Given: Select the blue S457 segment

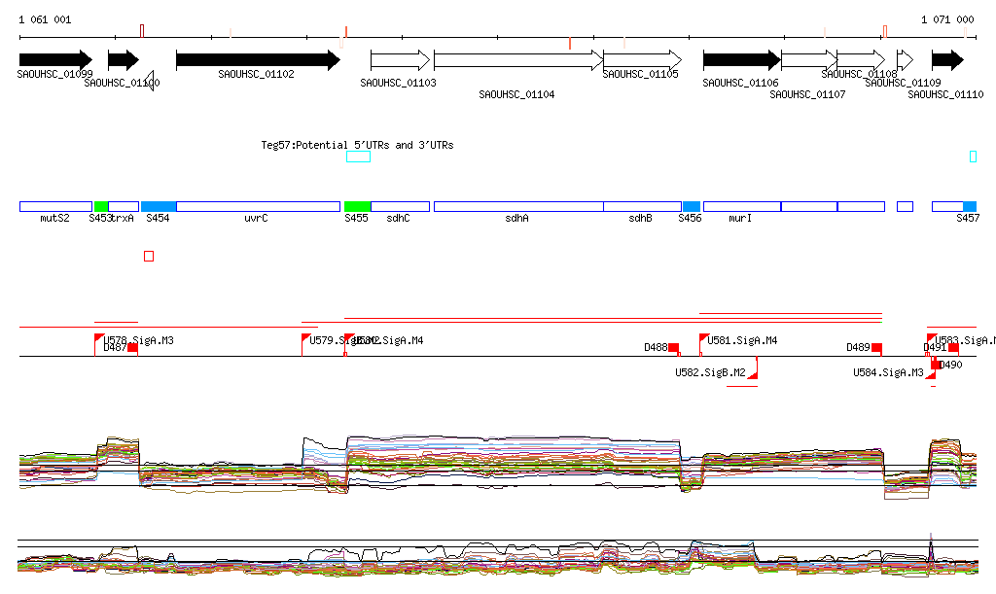Looking at the screenshot, I should coord(970,206).
